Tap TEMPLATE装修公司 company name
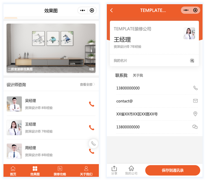 click(x=132, y=29)
